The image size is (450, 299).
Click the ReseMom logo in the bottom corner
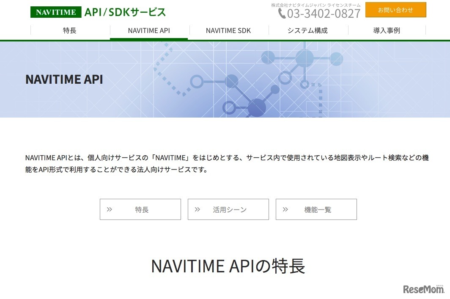(x=424, y=290)
